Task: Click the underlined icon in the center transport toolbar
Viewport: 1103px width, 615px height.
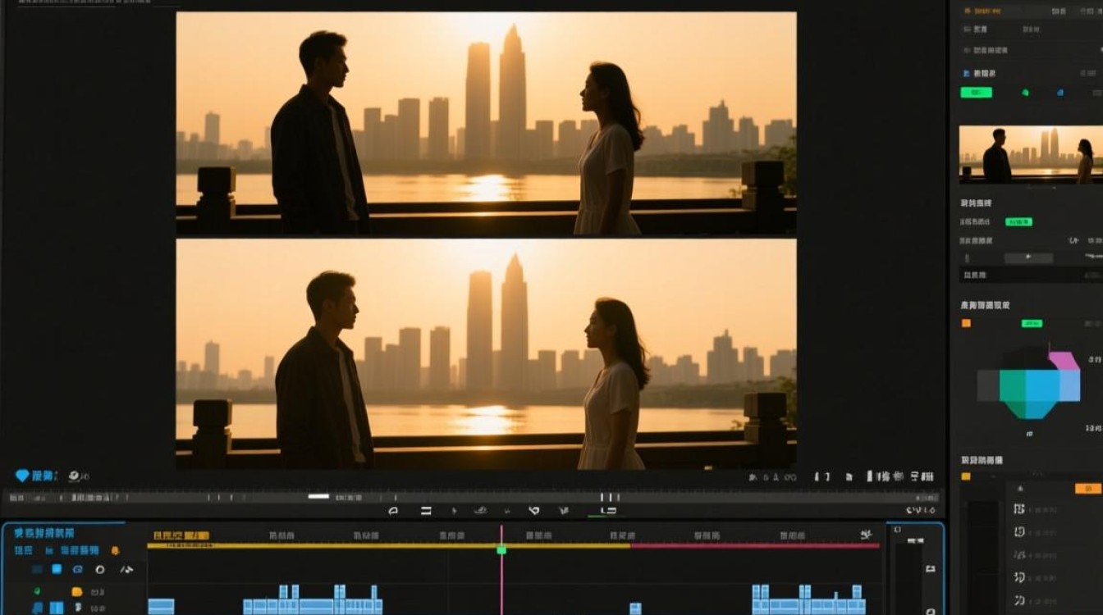Action: [x=607, y=511]
